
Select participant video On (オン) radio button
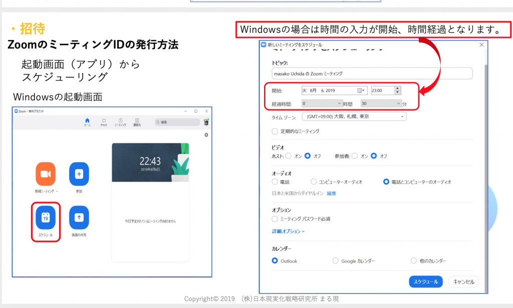click(x=355, y=156)
